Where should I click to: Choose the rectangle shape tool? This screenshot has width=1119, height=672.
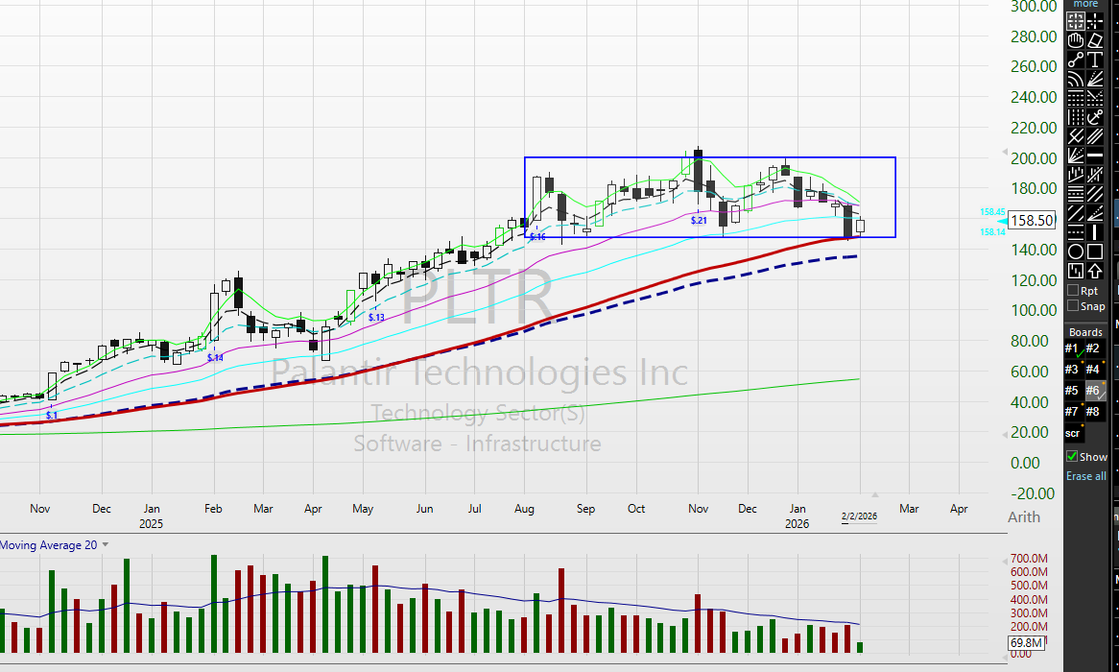click(1095, 252)
